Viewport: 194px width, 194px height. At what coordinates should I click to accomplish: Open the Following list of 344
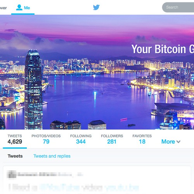pyautogui.click(x=81, y=139)
